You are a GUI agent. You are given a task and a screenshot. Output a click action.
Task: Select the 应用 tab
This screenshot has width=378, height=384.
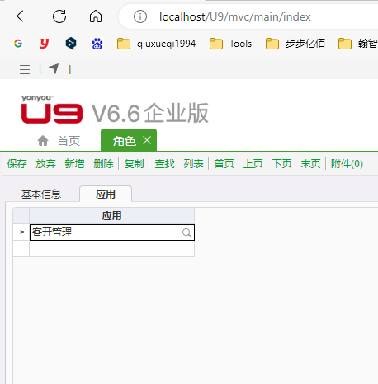(x=106, y=194)
